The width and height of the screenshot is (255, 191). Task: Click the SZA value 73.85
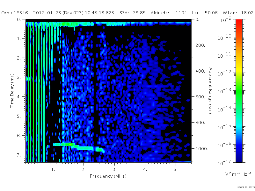pos(139,13)
